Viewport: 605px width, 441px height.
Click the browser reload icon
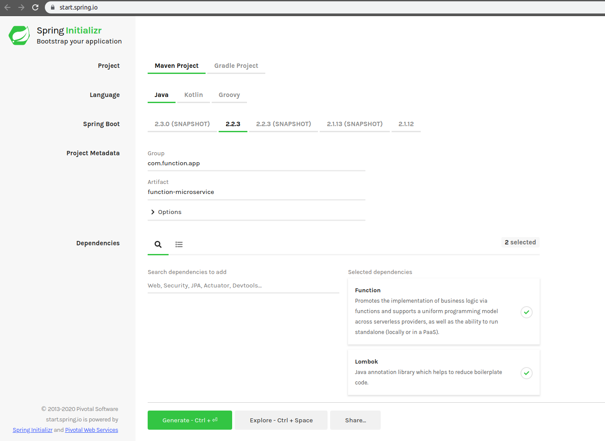pyautogui.click(x=34, y=7)
